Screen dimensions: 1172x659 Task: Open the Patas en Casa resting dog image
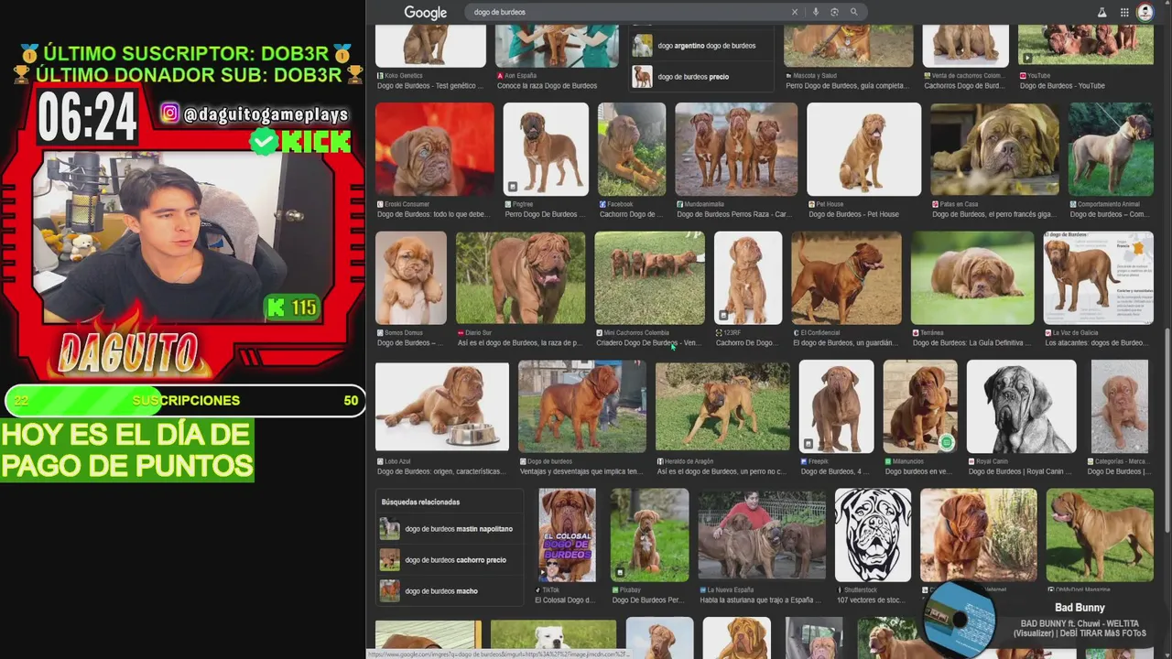pos(994,149)
